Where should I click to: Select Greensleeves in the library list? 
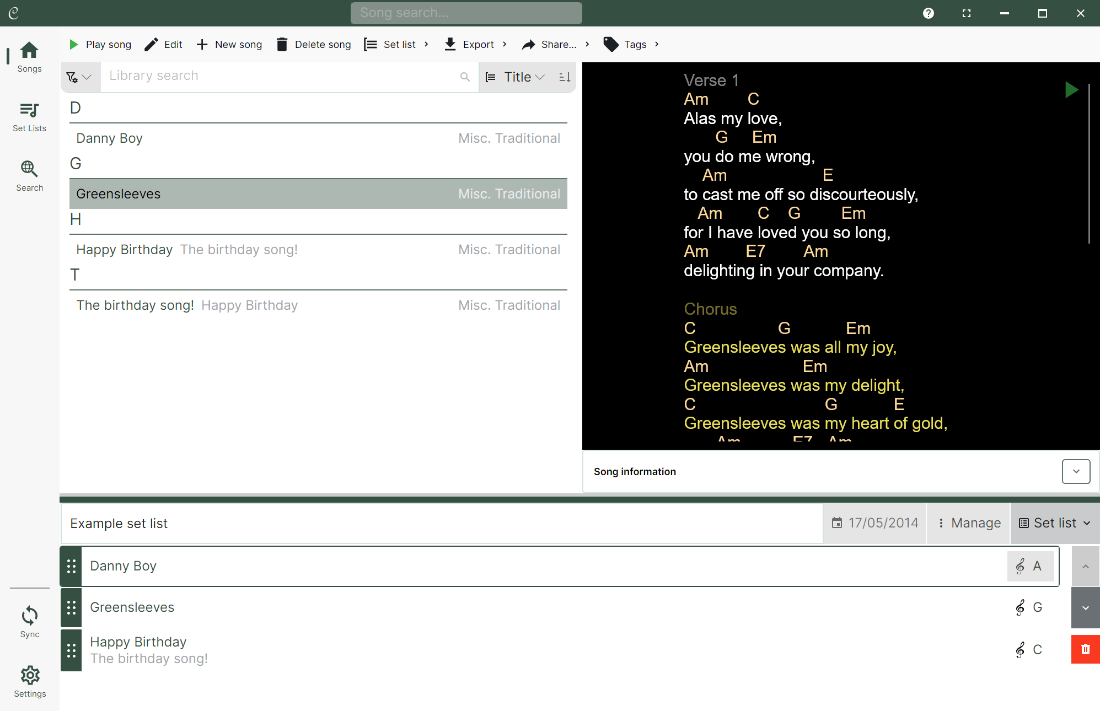click(318, 194)
